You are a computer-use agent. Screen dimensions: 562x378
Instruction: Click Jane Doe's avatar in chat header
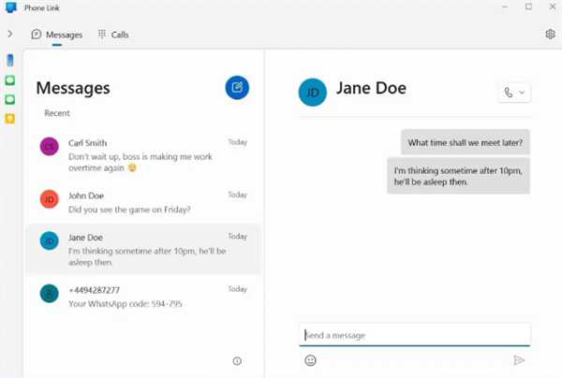tap(312, 93)
